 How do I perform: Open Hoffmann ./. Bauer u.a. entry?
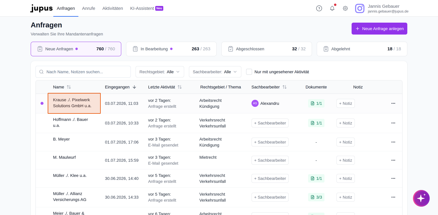71,122
